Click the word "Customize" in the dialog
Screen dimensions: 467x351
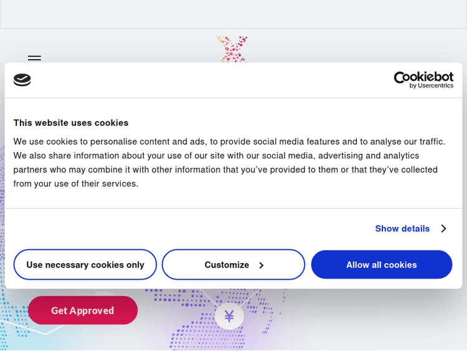[227, 265]
